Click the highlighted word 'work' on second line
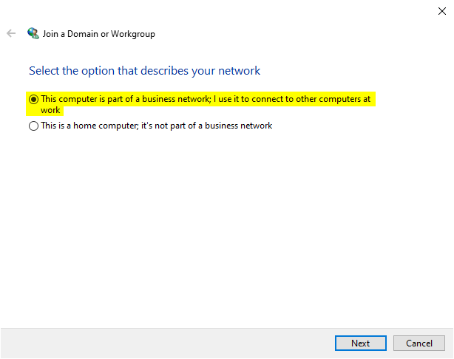Viewport: 454px width, 359px height. [50, 110]
